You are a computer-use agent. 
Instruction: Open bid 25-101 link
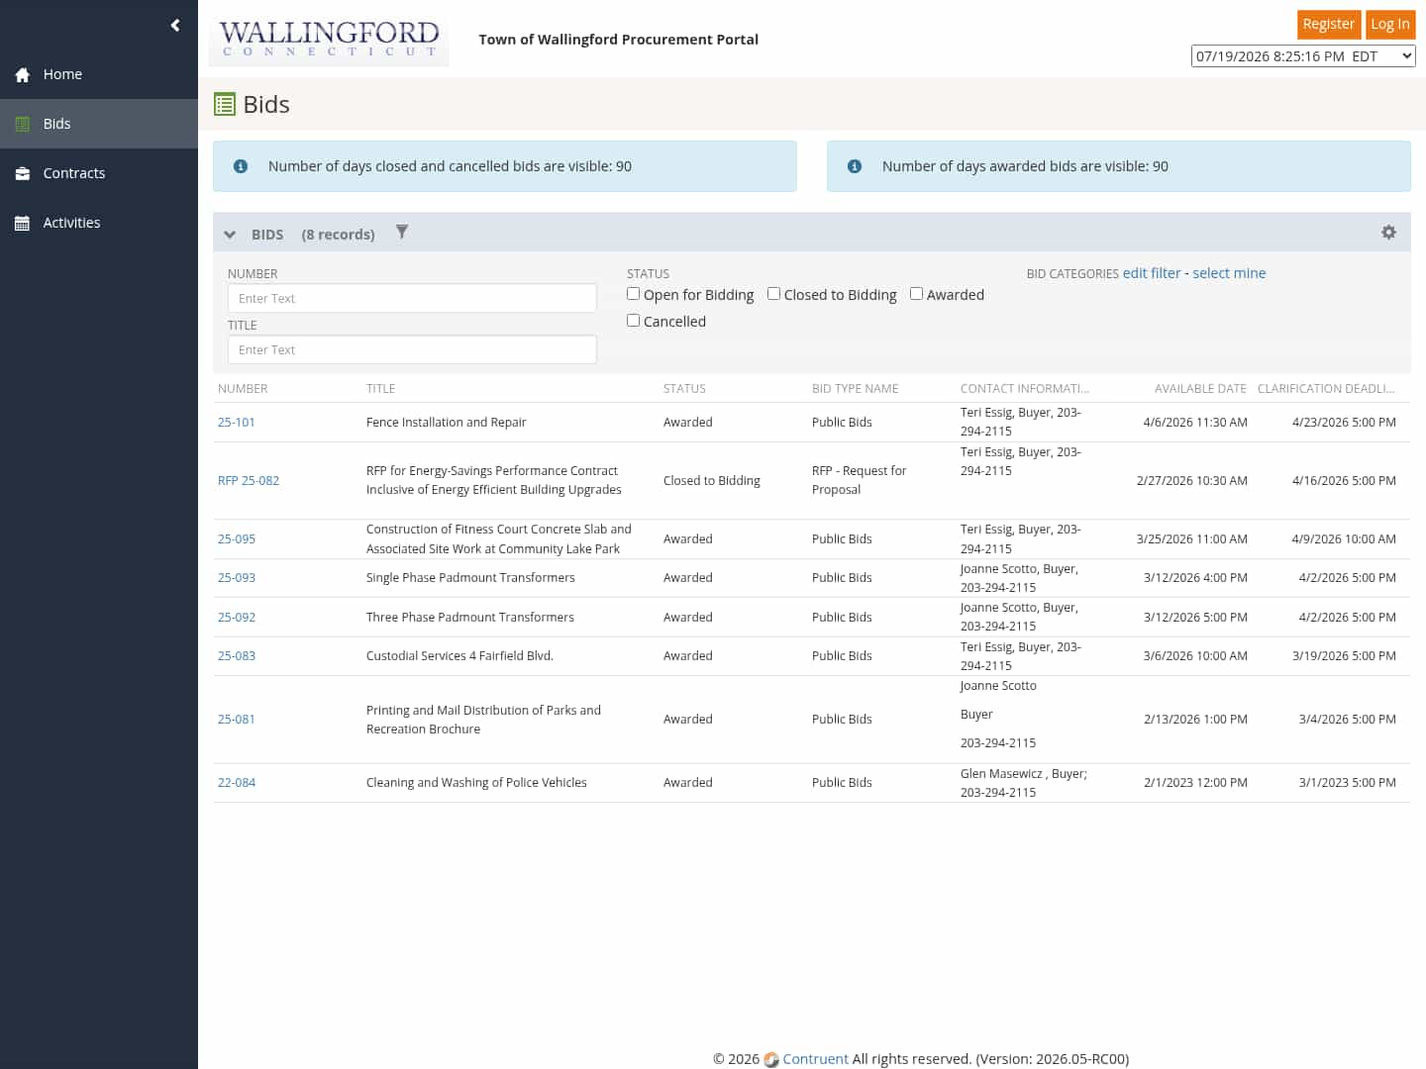[x=237, y=422]
